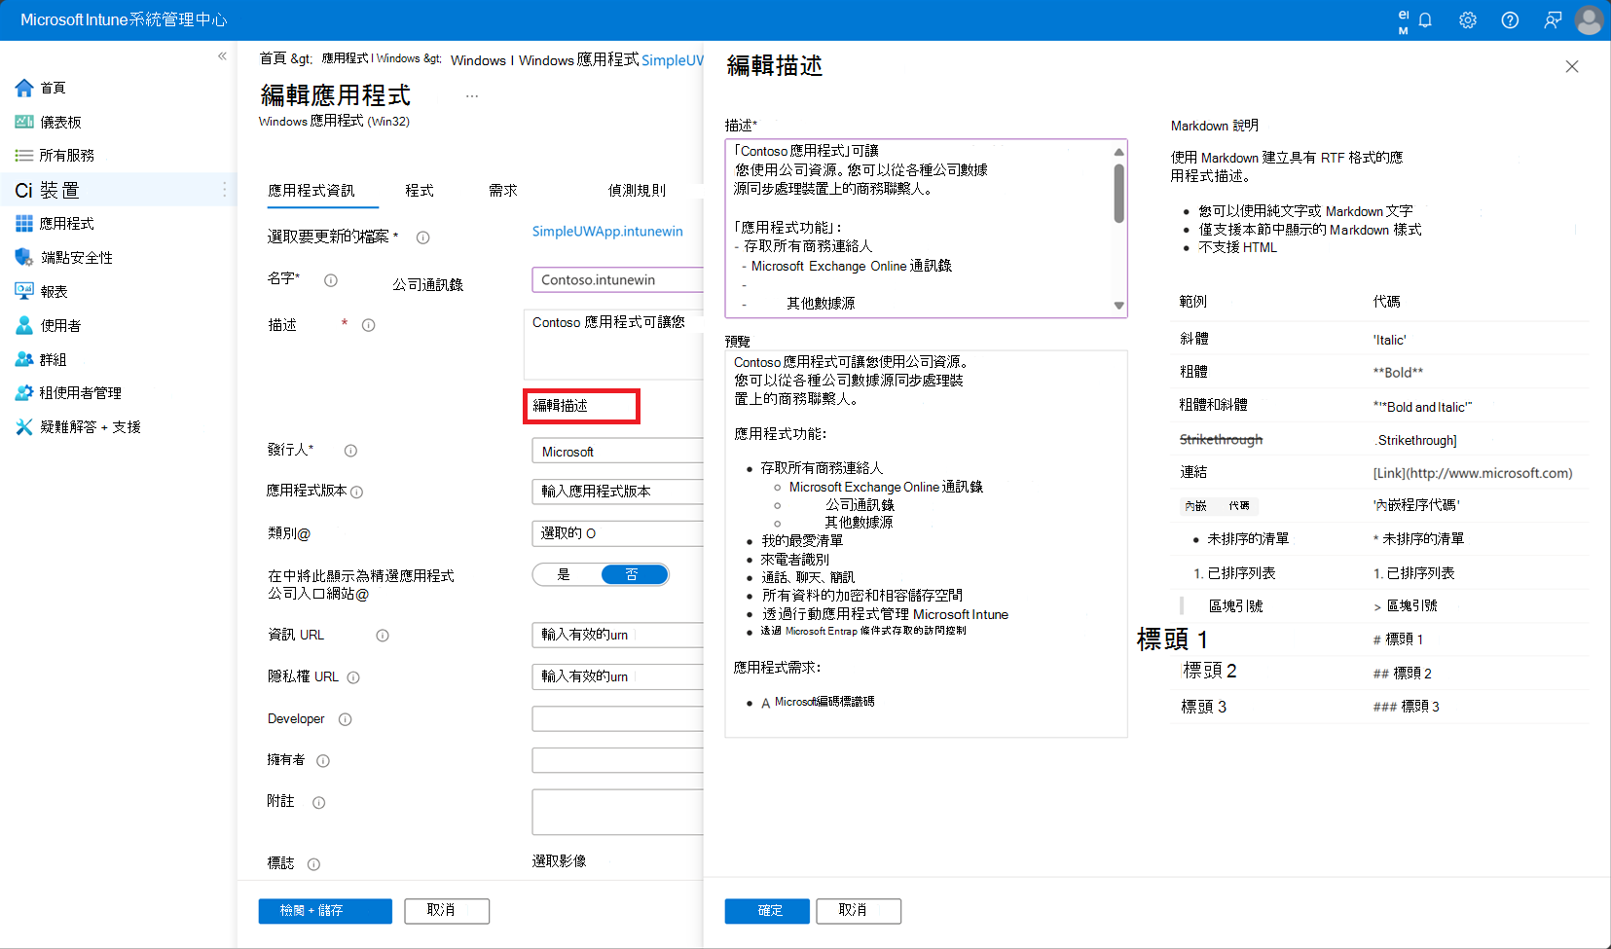
Task: Show info icon for 應用程式版本
Action: tap(356, 493)
